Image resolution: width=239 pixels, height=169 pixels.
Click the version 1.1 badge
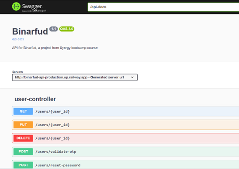click(x=53, y=29)
